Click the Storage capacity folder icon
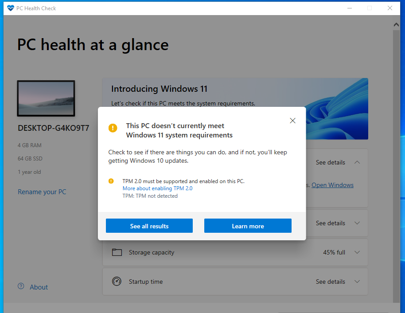405x313 pixels. point(117,252)
